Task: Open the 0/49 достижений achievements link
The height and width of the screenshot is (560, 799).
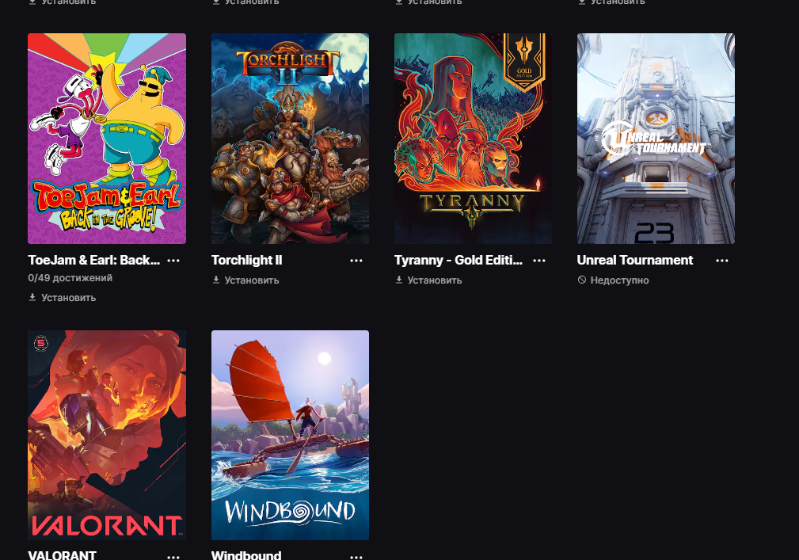Action: [70, 278]
